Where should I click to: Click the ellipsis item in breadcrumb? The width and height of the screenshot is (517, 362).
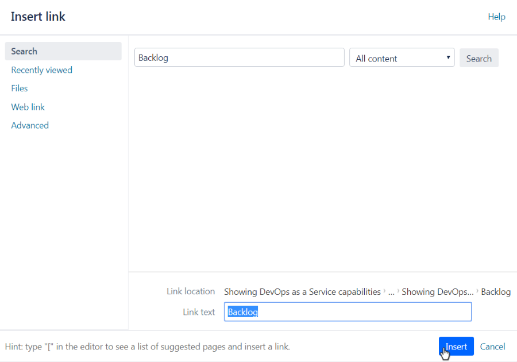pyautogui.click(x=391, y=292)
